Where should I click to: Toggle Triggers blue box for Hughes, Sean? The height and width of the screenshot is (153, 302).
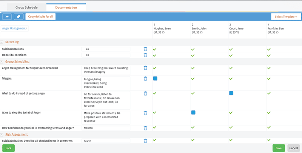pyautogui.click(x=155, y=78)
